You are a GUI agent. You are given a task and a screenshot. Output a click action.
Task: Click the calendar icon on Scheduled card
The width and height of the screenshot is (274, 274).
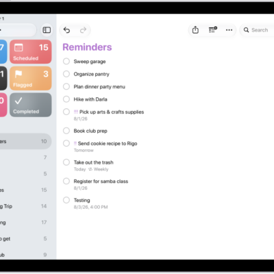point(18,47)
